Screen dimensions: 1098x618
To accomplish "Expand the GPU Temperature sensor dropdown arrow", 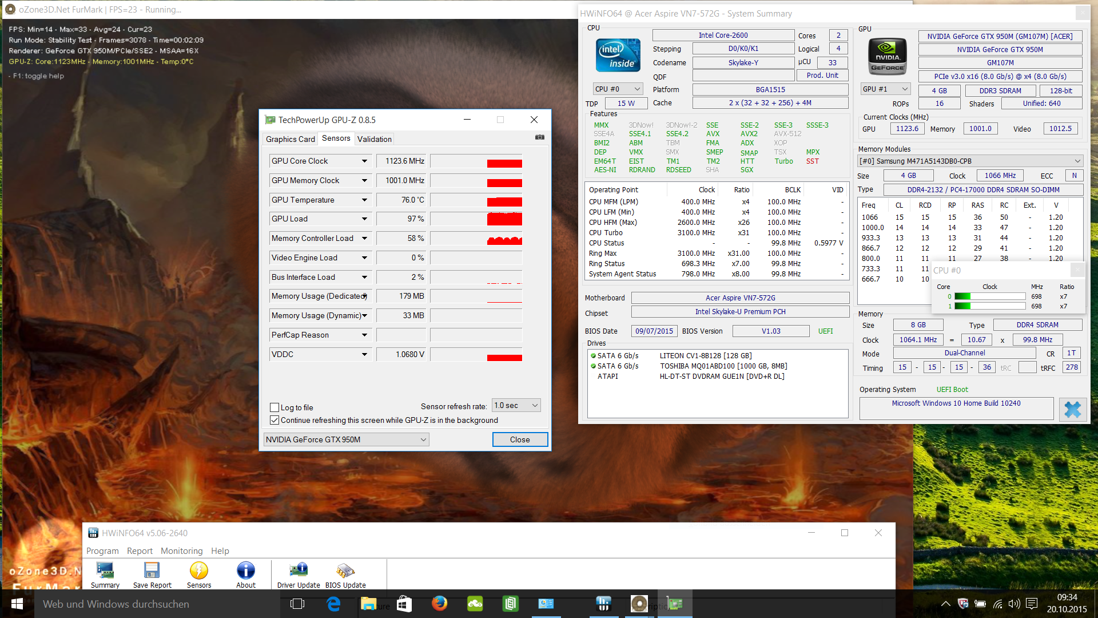I will click(x=364, y=200).
